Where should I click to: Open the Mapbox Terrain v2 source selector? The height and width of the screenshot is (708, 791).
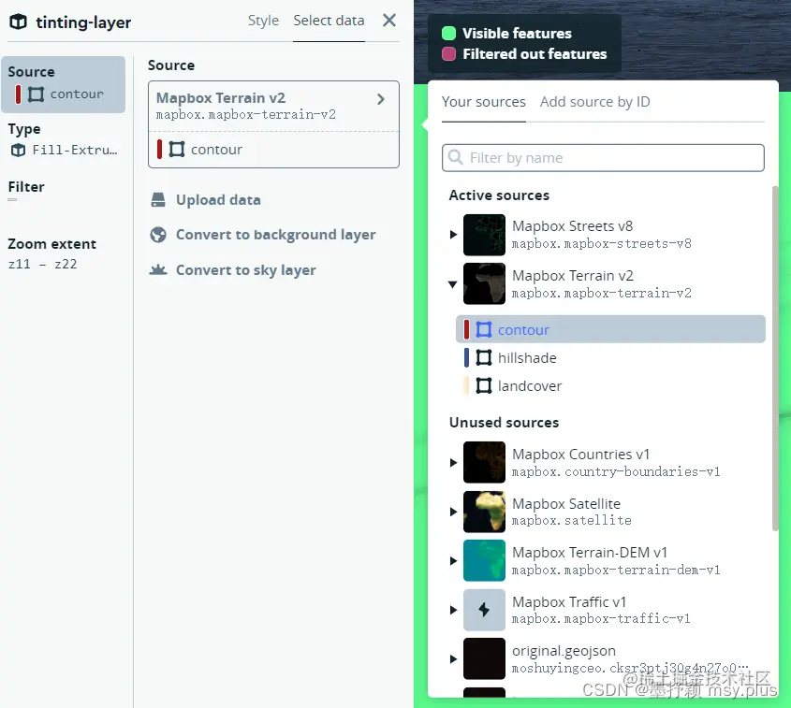click(273, 106)
